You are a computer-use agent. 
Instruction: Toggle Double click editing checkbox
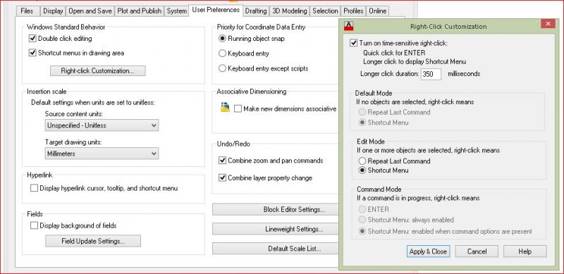coord(32,39)
